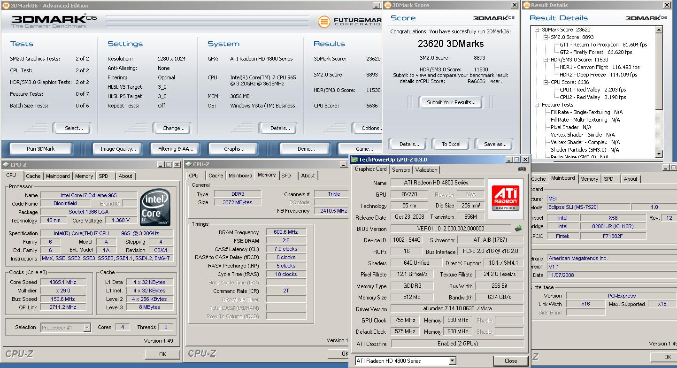The height and width of the screenshot is (368, 677).
Task: Take a GPU-Z screenshot with camera icon
Action: coord(522,169)
